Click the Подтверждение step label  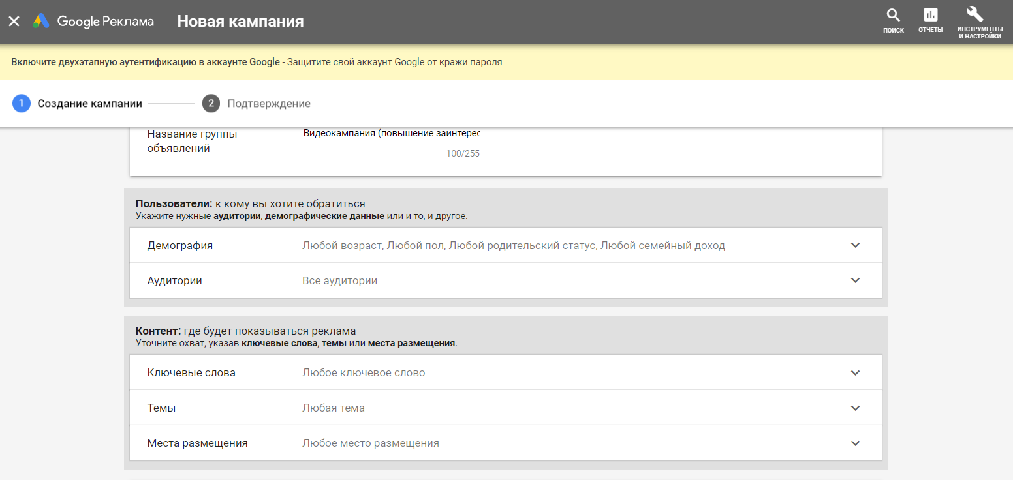click(269, 104)
